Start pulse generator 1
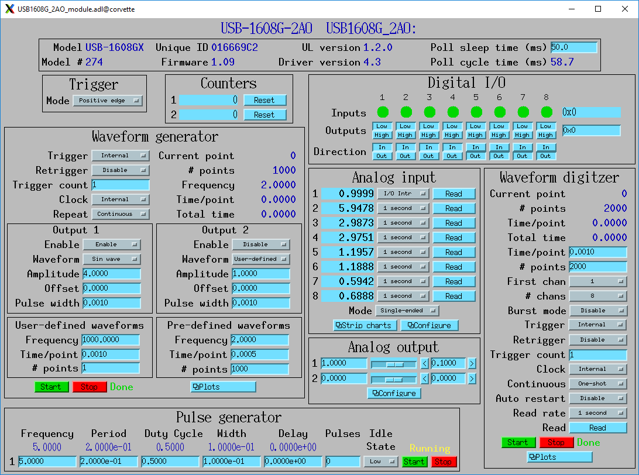The height and width of the screenshot is (475, 639). coord(414,462)
